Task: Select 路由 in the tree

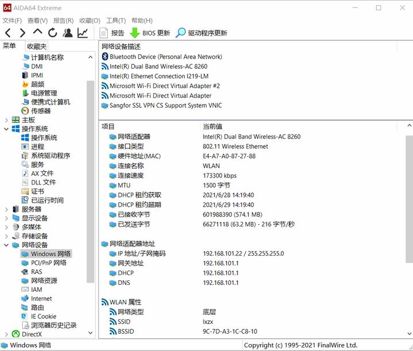Action: pyautogui.click(x=33, y=307)
